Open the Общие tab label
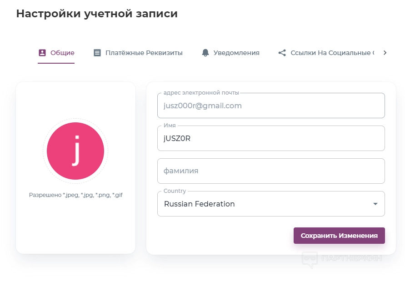405x292 pixels. point(62,53)
